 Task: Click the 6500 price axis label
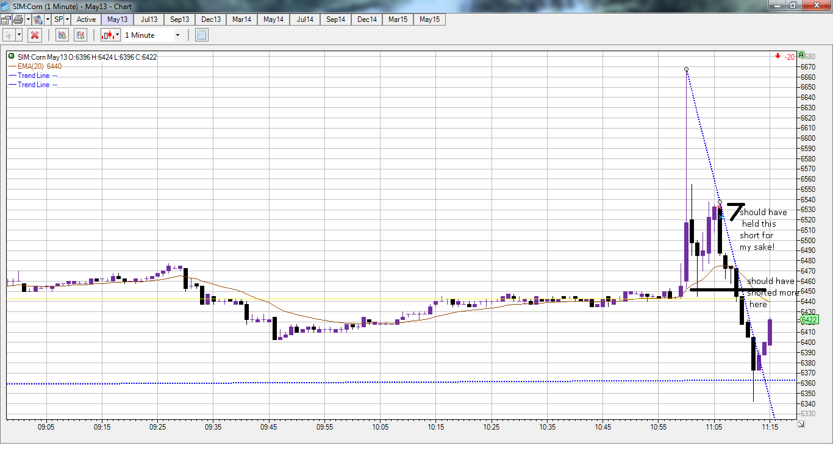pos(808,240)
